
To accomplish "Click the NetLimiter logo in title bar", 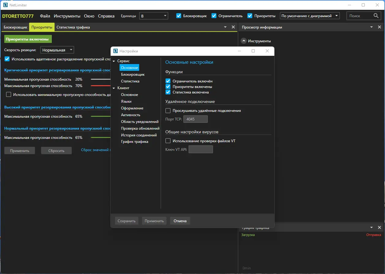I will coord(5,5).
